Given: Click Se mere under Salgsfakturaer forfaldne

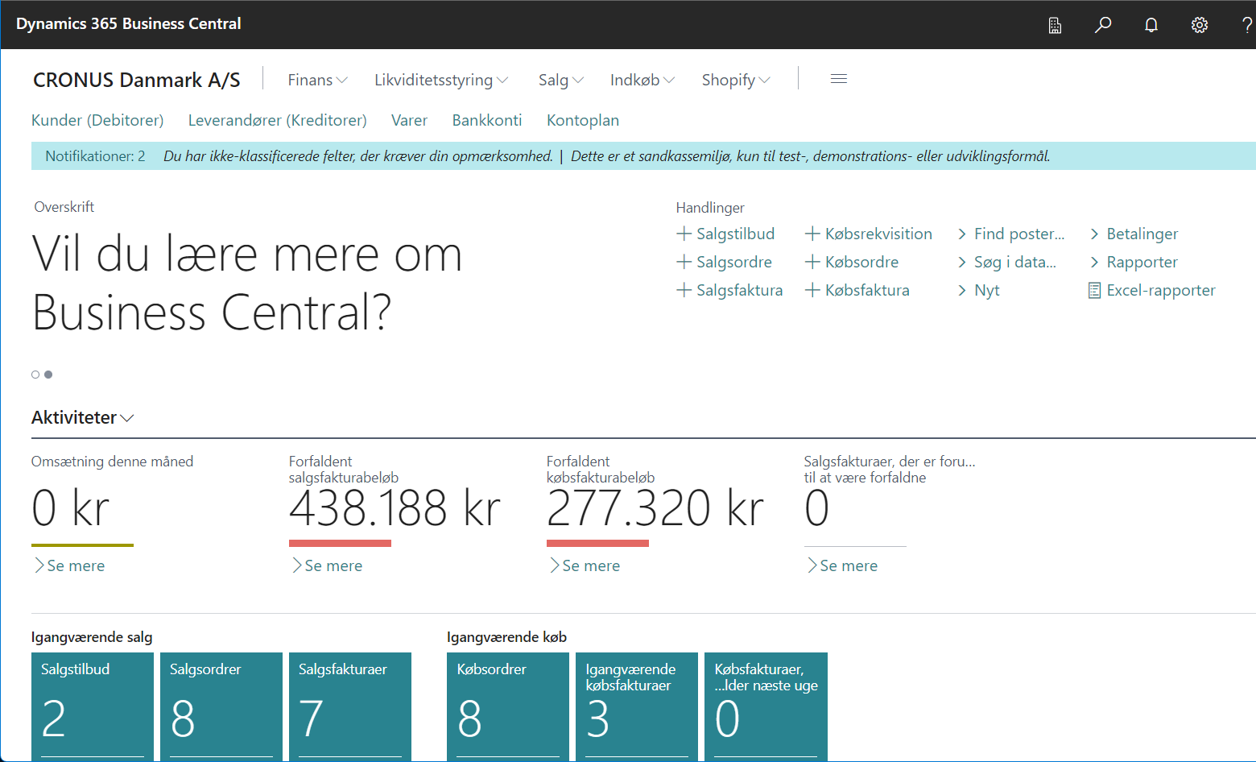Looking at the screenshot, I should click(x=842, y=565).
